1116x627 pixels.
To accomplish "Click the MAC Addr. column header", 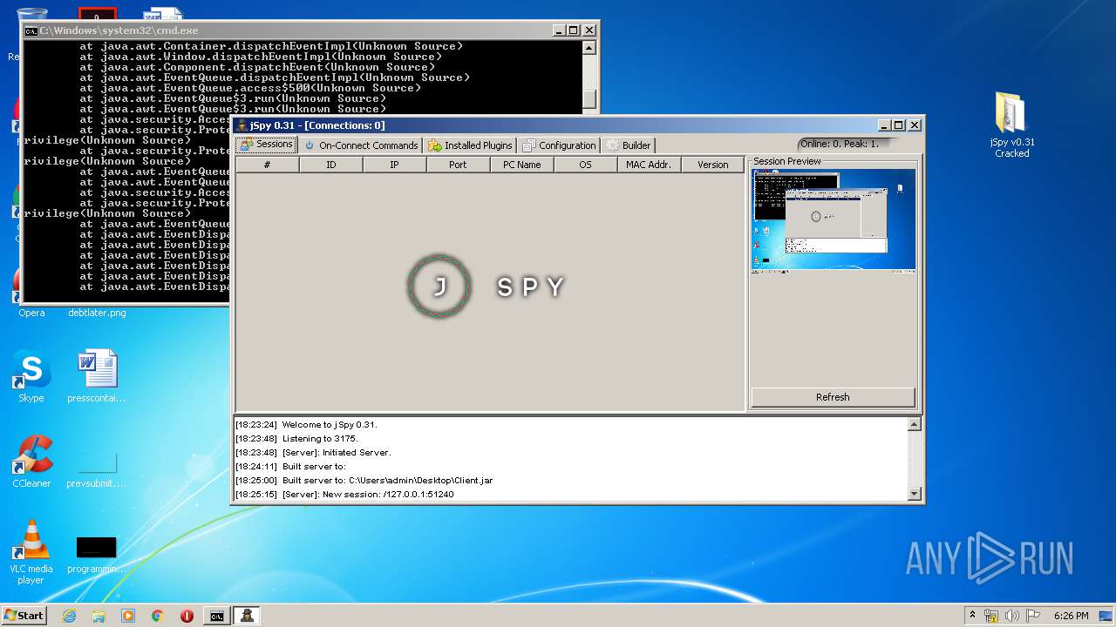I will [x=650, y=165].
